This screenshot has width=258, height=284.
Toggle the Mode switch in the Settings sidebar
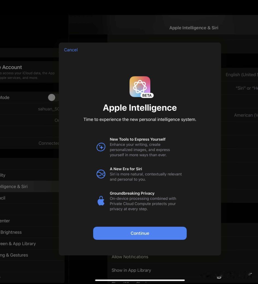click(x=53, y=97)
